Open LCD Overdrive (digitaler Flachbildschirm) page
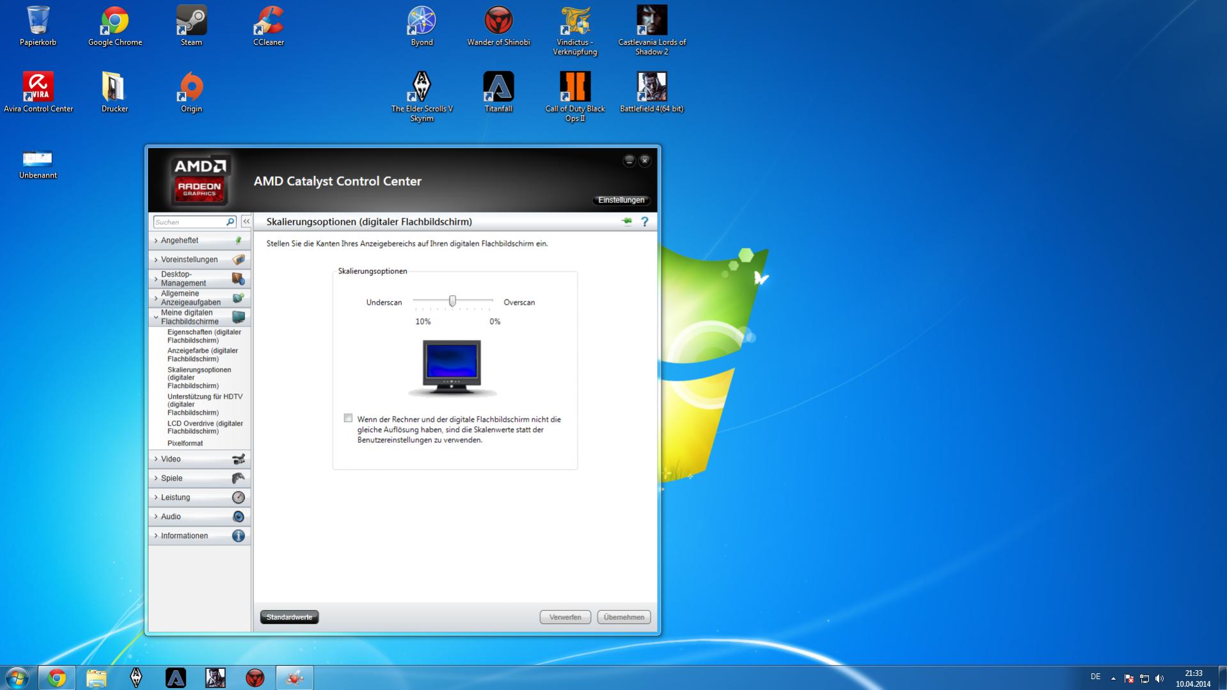 tap(205, 427)
